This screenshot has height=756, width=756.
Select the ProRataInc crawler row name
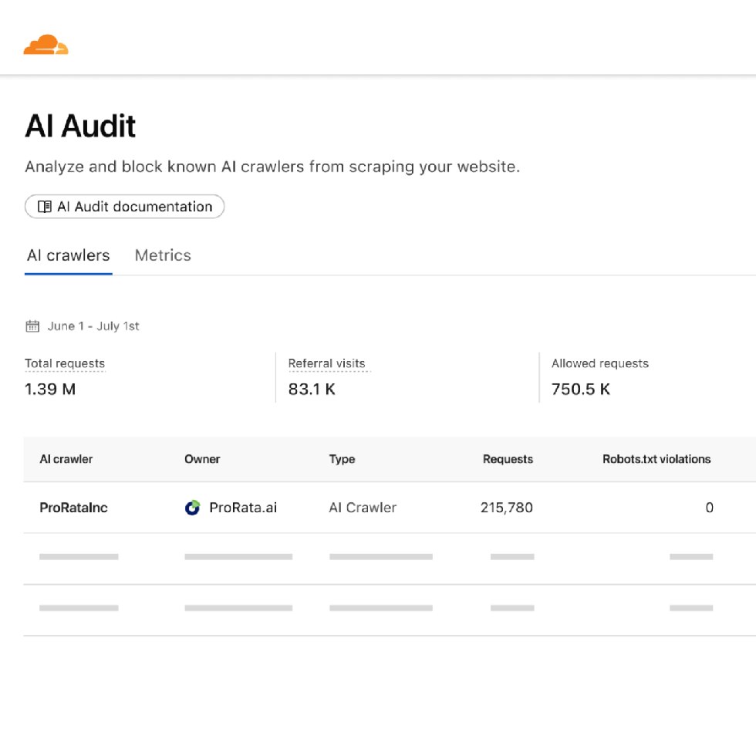point(73,508)
